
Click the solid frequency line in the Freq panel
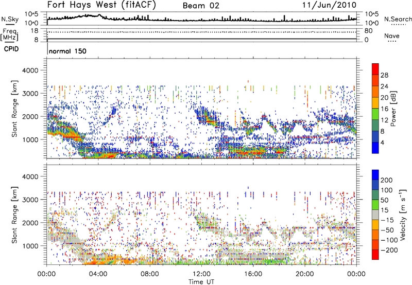point(202,39)
